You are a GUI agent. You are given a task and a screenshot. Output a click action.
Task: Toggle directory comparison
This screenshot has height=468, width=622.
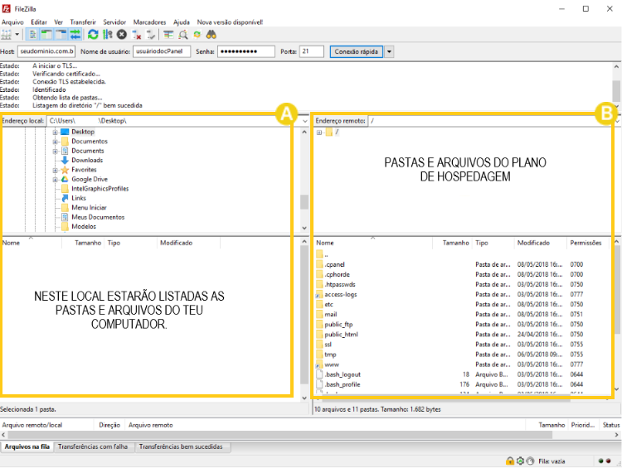tap(183, 35)
